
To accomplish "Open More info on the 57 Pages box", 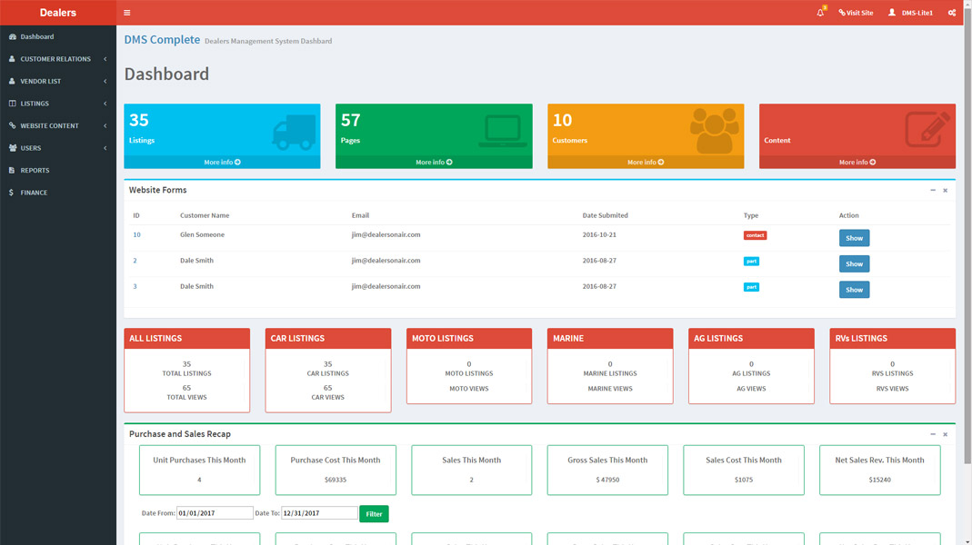I will (433, 162).
